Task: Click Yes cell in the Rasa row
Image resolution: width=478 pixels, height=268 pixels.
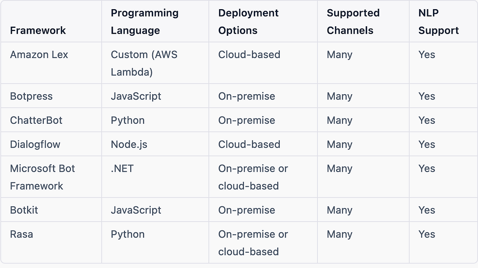Action: (x=427, y=235)
